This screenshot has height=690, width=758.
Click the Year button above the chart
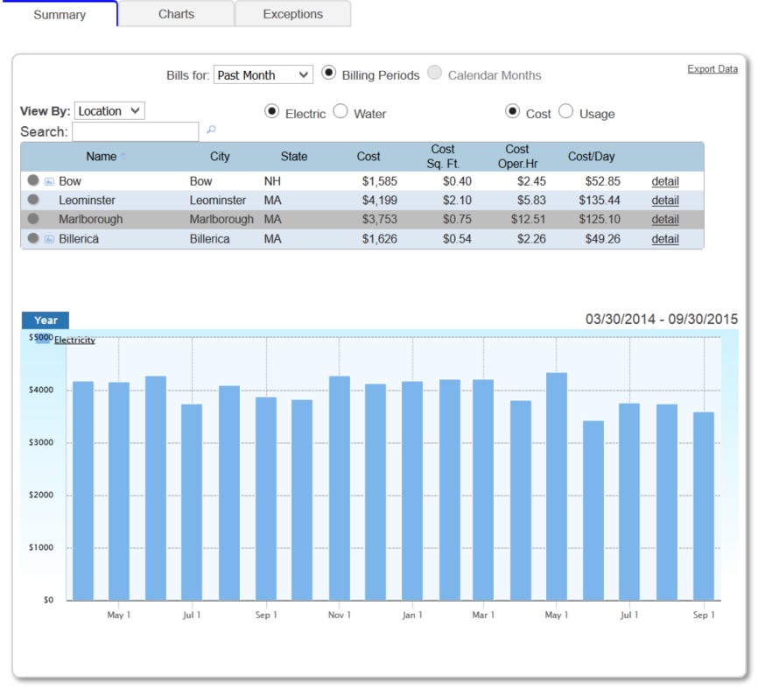pyautogui.click(x=44, y=320)
